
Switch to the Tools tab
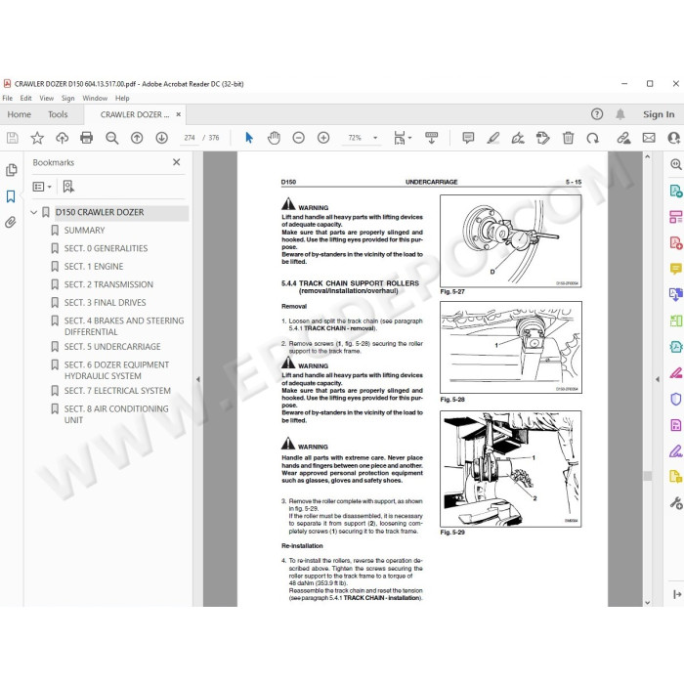pos(58,114)
